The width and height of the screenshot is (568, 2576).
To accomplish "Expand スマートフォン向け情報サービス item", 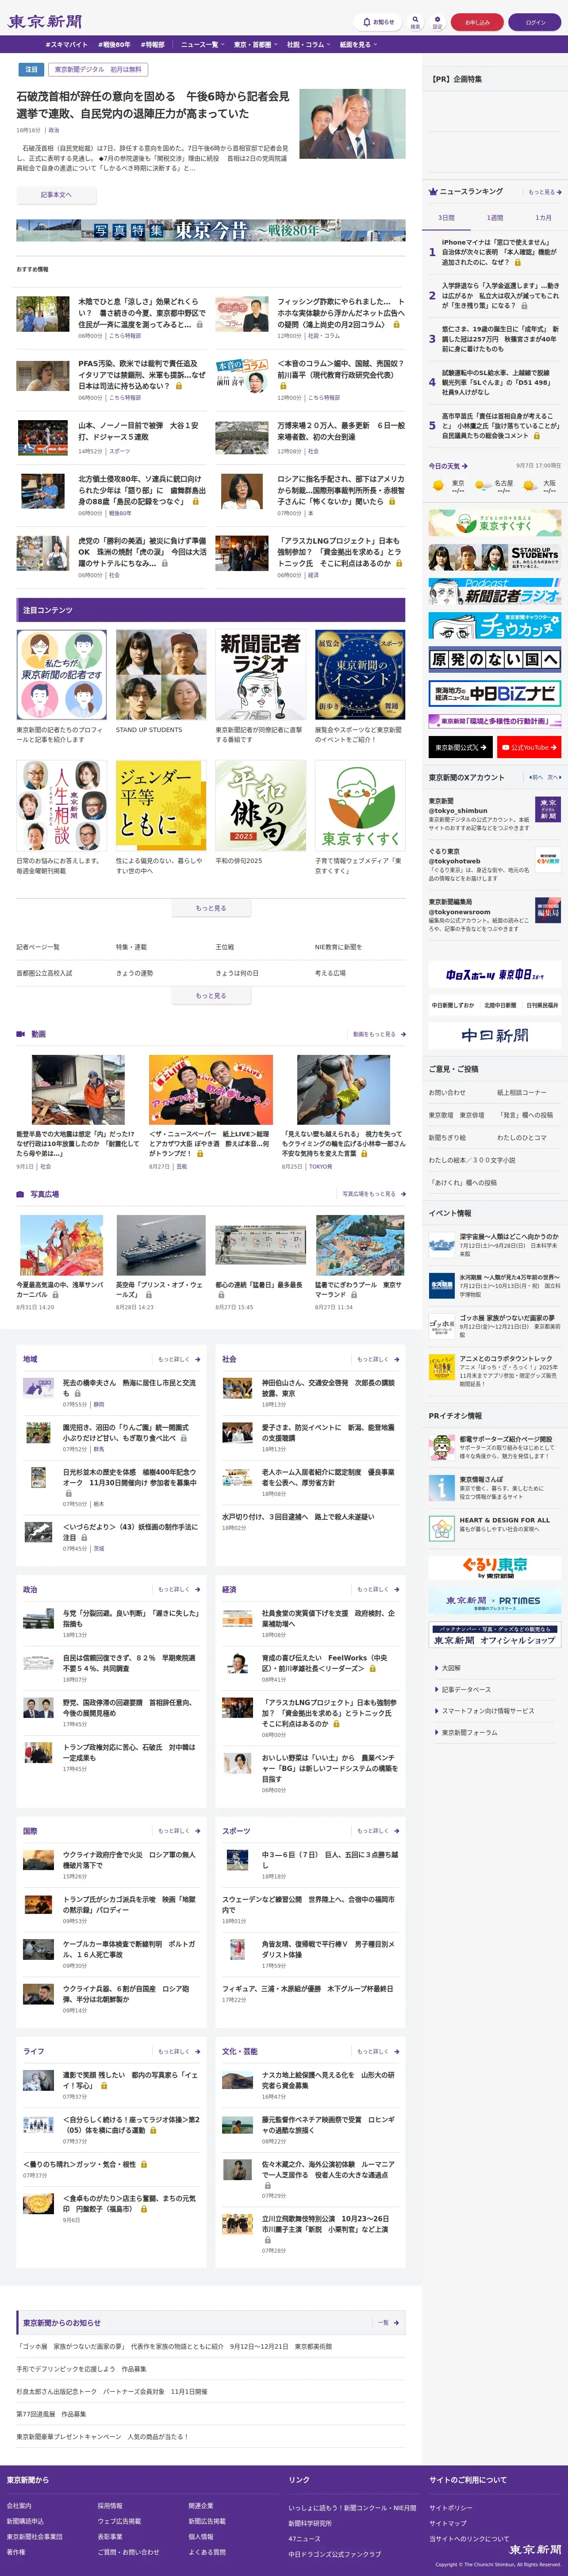I will click(x=494, y=1711).
